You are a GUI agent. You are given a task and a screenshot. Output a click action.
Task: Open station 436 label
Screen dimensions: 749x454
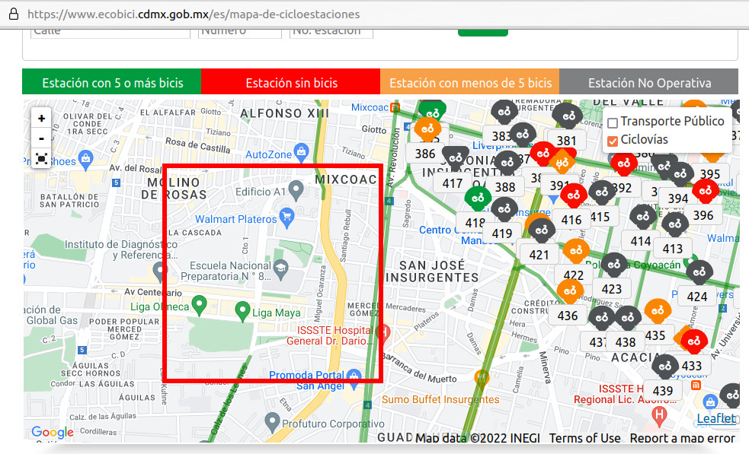(568, 316)
